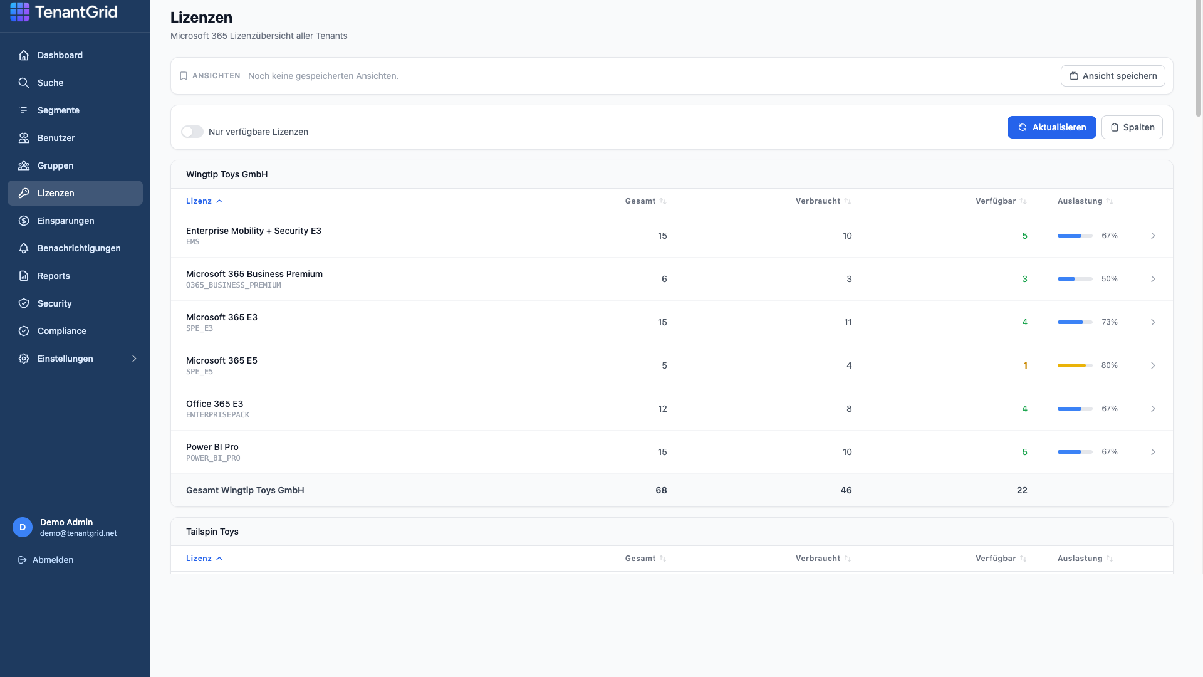The height and width of the screenshot is (677, 1203).
Task: Click the Segmente list icon
Action: (x=24, y=110)
